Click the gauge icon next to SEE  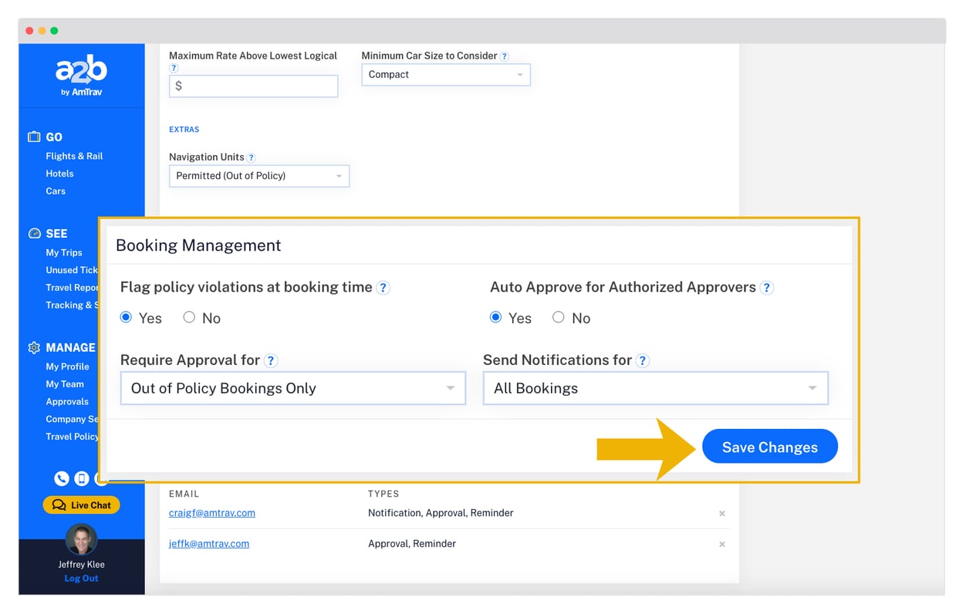pyautogui.click(x=34, y=233)
